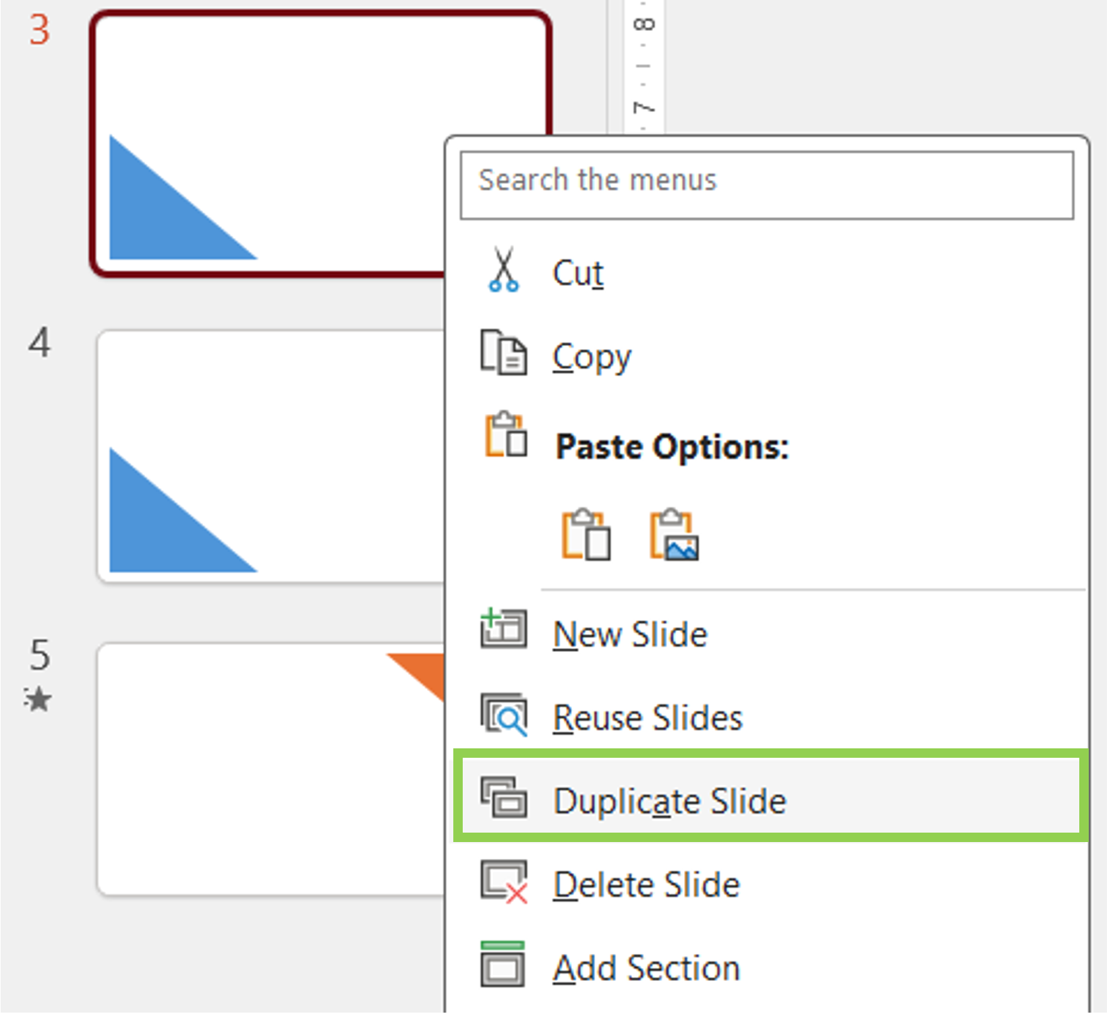Choose "Delete Slide" from the context menu
The height and width of the screenshot is (1016, 1113).
click(x=646, y=885)
